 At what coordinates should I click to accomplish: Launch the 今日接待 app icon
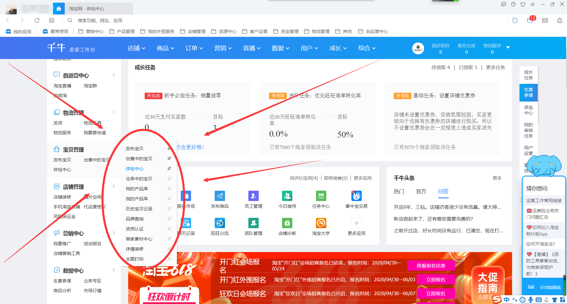[287, 196]
